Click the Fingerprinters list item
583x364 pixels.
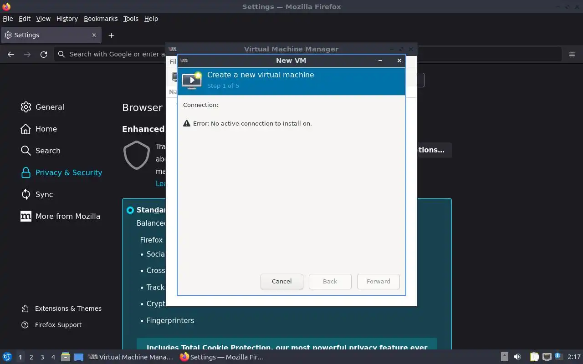pos(170,320)
